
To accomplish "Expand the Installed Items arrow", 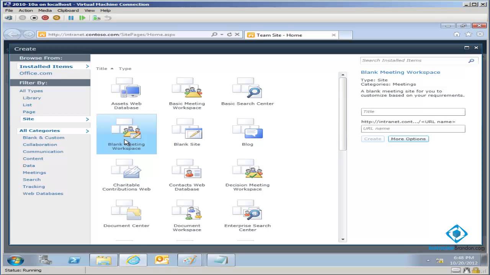I will pos(87,66).
